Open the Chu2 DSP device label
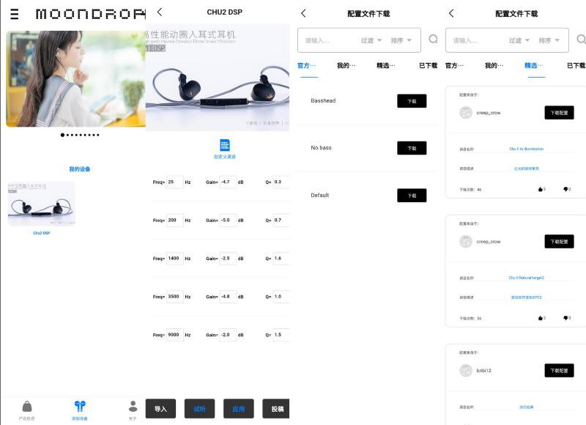Screen dimensions: 586x425 point(42,233)
